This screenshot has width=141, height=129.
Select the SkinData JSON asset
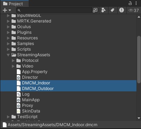[x=31, y=111]
